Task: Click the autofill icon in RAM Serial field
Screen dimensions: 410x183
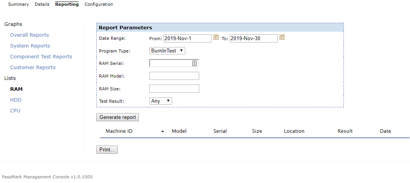Action: coord(195,63)
